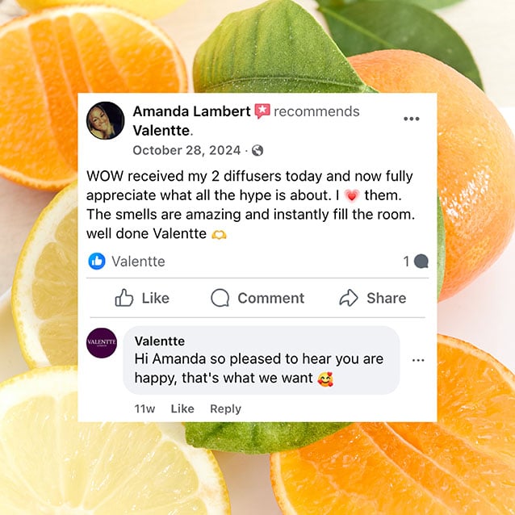Open the Valentte purple logo avatar
The width and height of the screenshot is (515, 515).
click(102, 342)
